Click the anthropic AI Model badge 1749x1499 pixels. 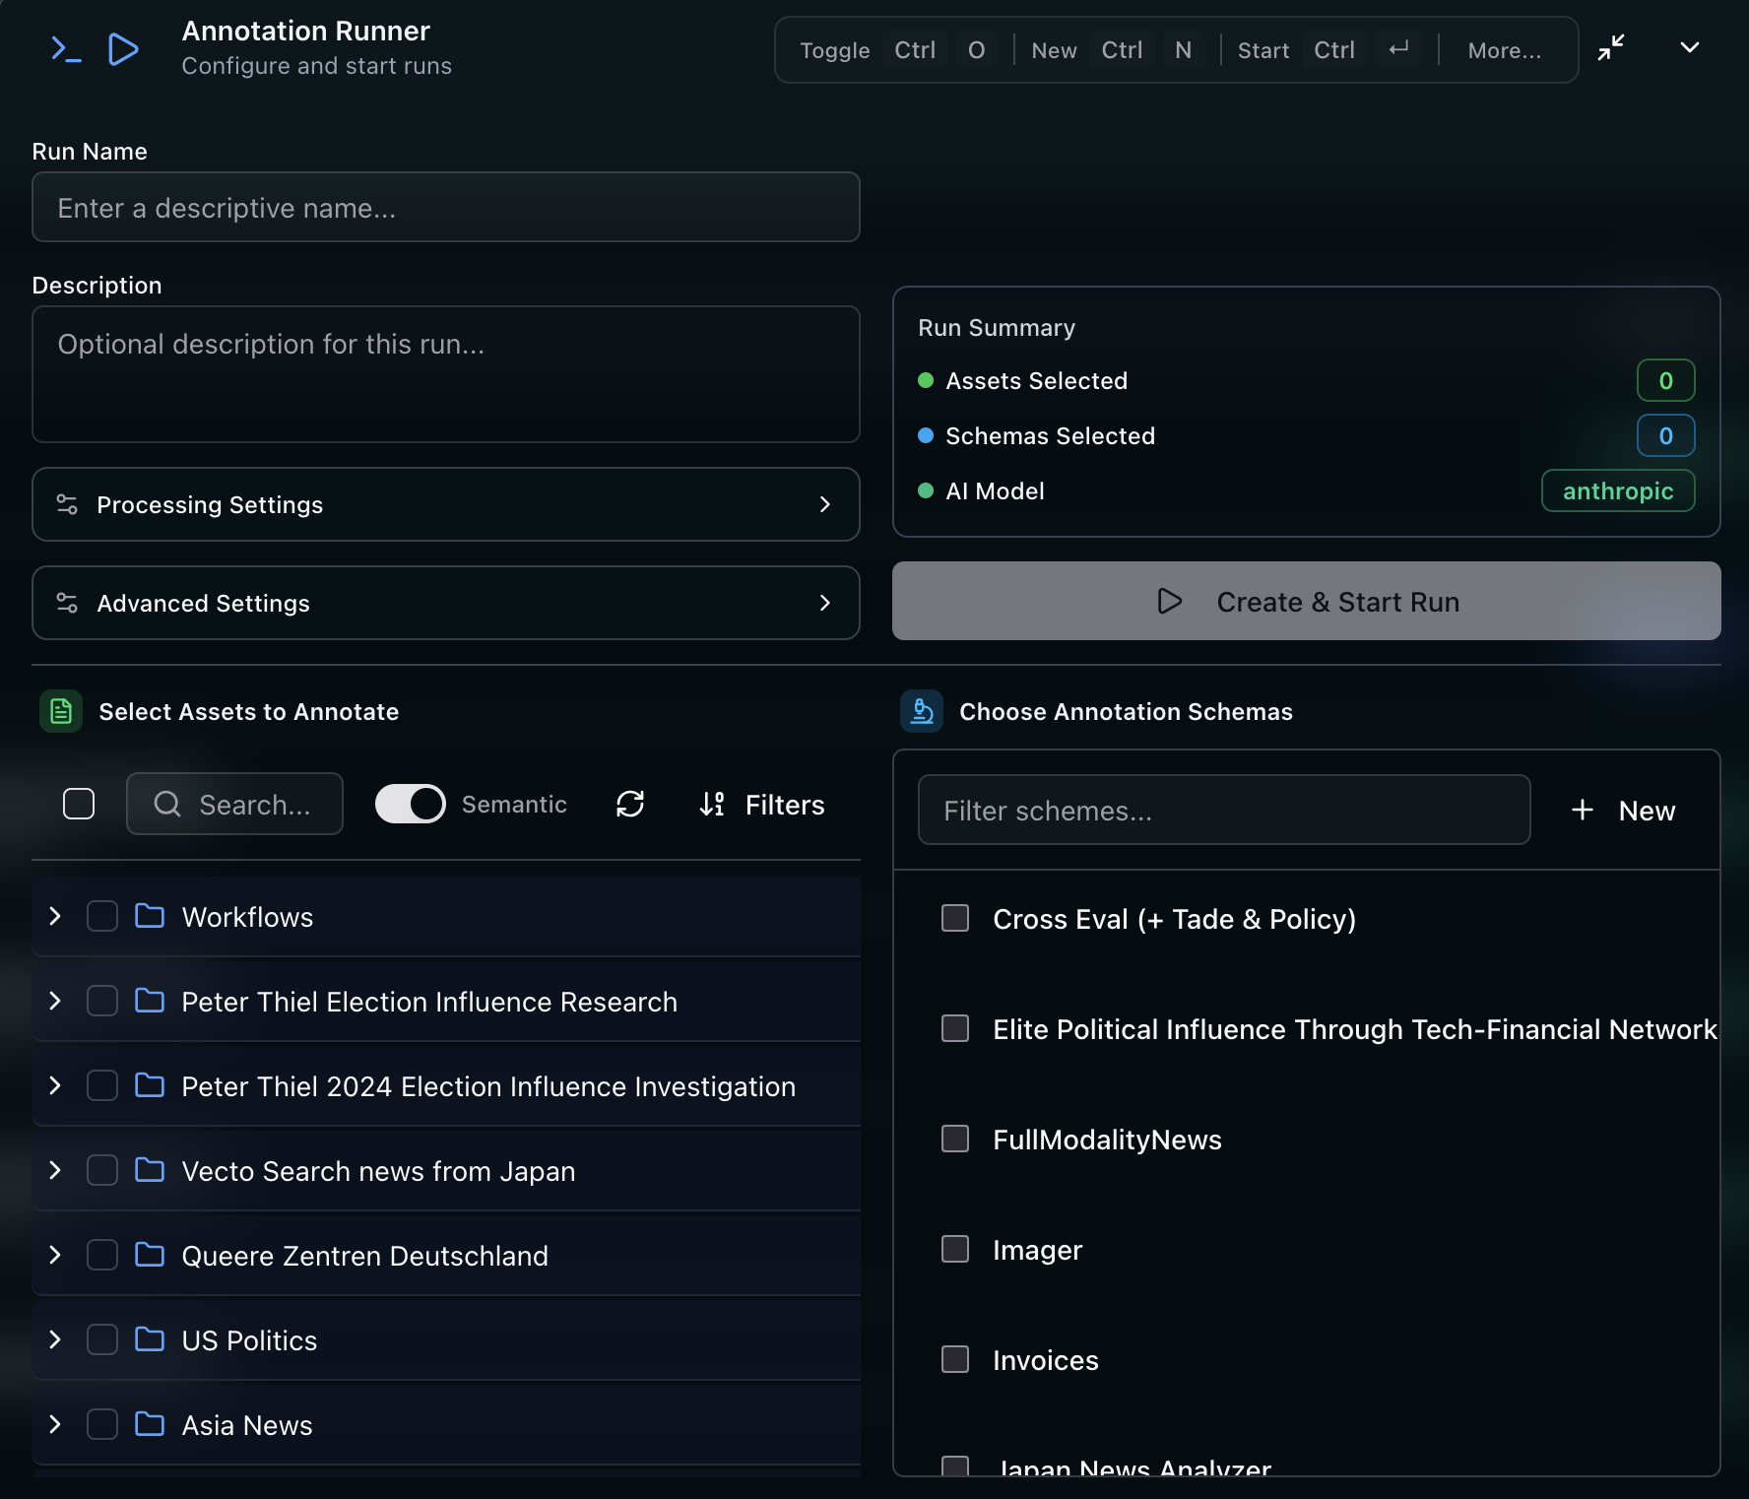pyautogui.click(x=1617, y=490)
